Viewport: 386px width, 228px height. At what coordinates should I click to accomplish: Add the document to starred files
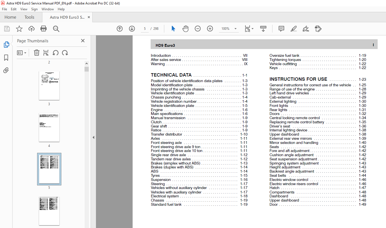(19, 29)
